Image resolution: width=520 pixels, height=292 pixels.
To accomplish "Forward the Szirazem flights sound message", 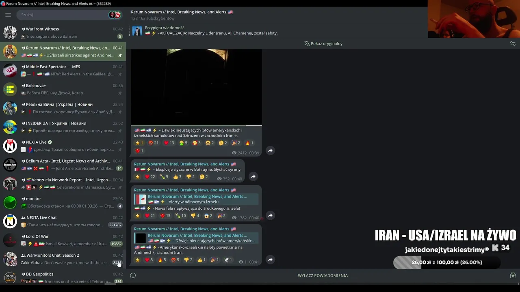I will [270, 150].
